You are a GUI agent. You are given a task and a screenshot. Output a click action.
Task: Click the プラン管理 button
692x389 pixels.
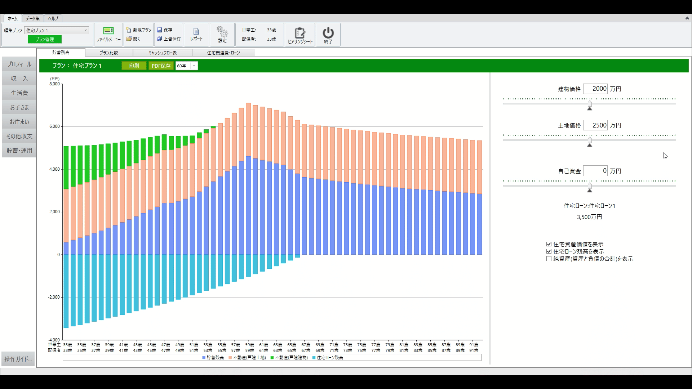(45, 39)
